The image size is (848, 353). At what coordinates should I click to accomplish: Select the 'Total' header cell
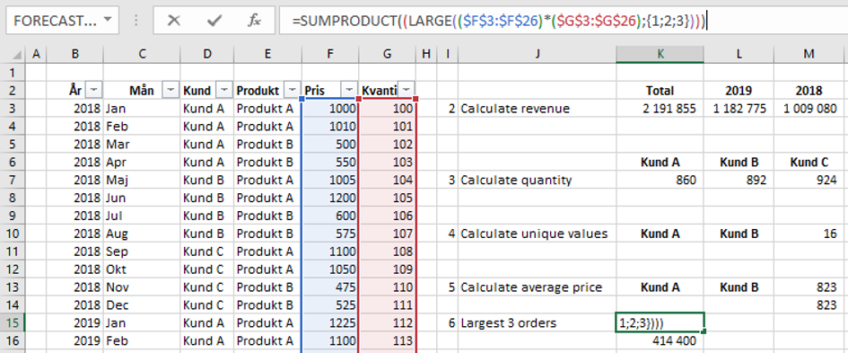[660, 91]
